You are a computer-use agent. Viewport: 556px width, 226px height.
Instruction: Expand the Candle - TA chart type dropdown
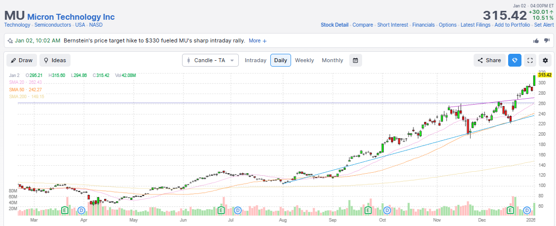[210, 60]
